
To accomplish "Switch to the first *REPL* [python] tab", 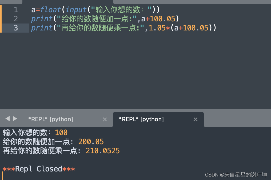I will (x=51, y=119).
